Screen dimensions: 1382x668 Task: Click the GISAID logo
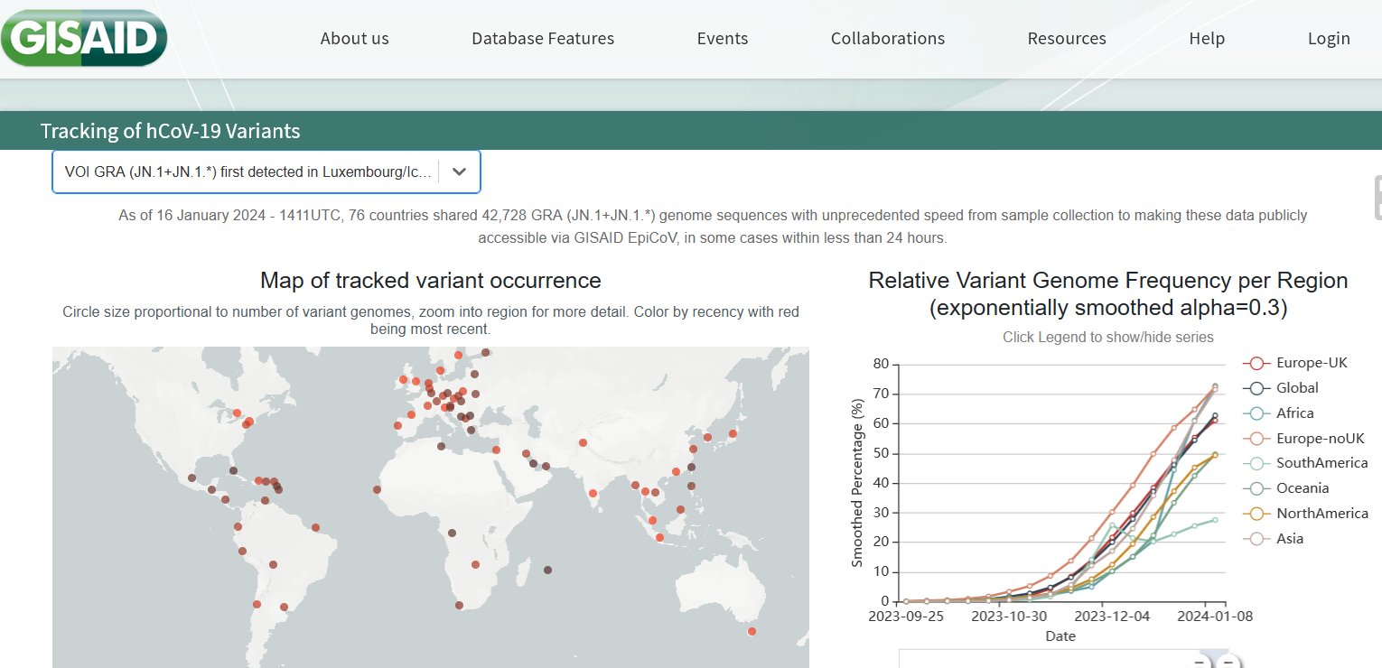point(84,36)
